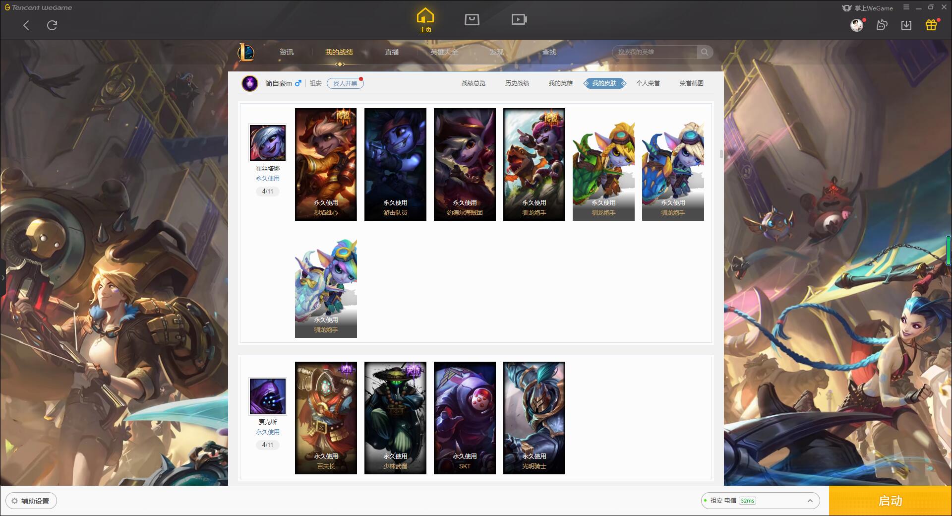Screen dimensions: 952x516
Task: Open the SKT skin card
Action: click(465, 418)
